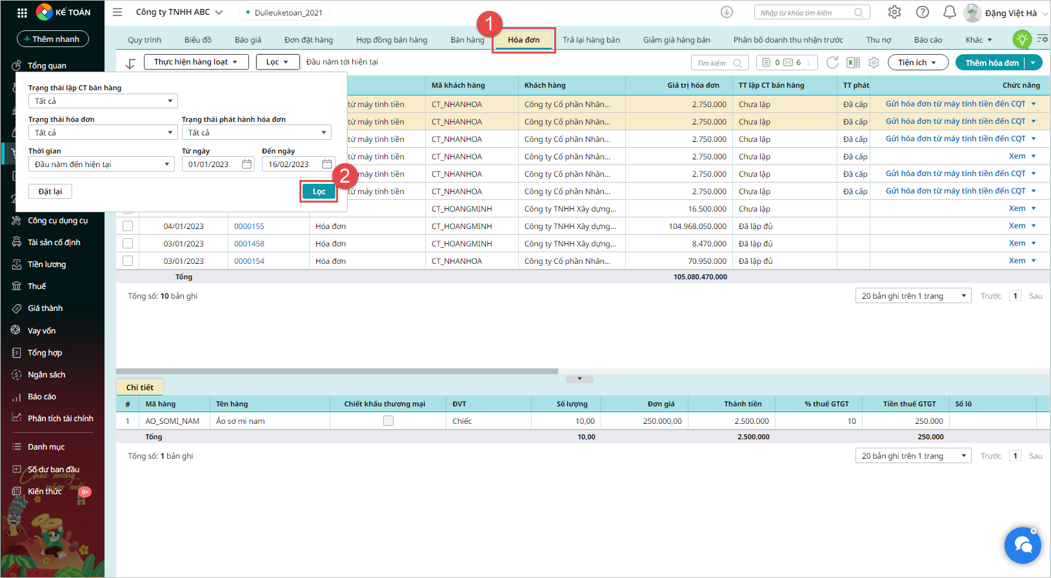This screenshot has height=578, width=1051.
Task: Open Trạng thái phát hành hóa đơn dropdown
Action: click(x=256, y=133)
